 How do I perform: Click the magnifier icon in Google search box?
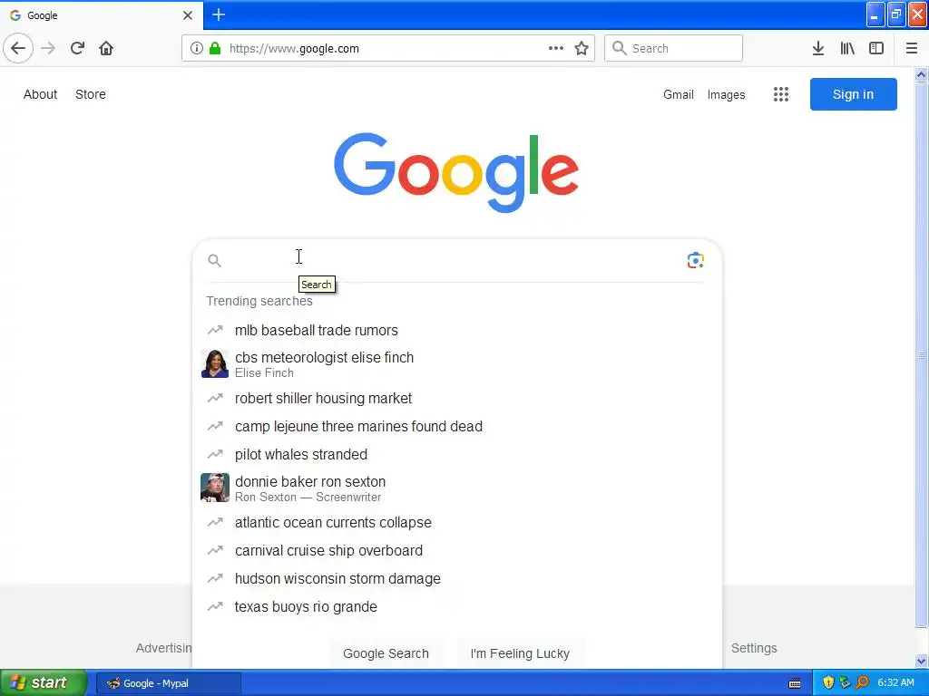coord(214,260)
